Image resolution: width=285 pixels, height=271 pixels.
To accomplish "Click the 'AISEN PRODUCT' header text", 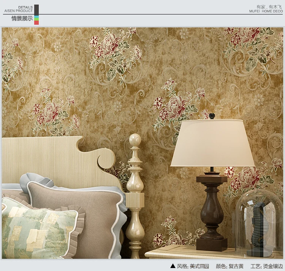I will point(19,11).
